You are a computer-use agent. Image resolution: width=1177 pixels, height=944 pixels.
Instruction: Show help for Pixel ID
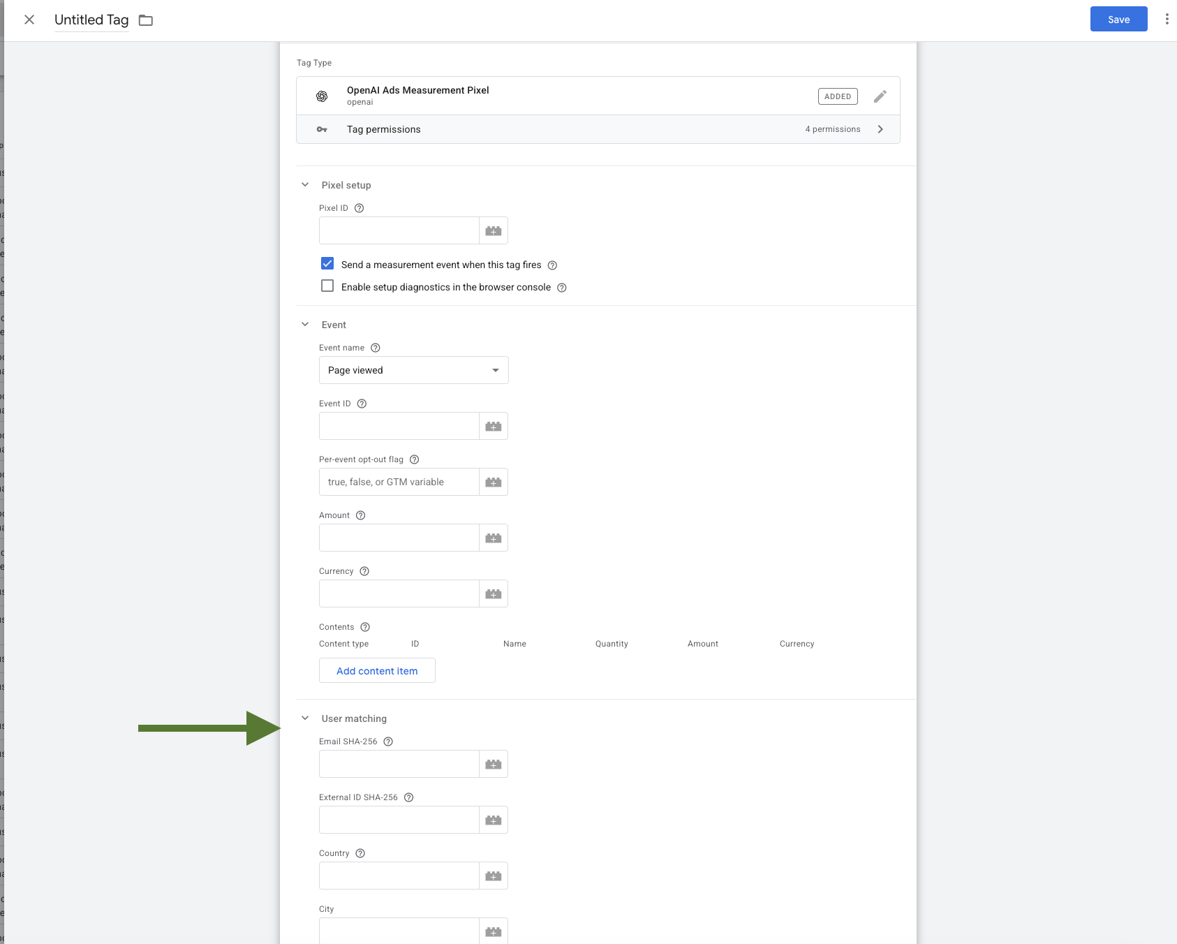click(x=359, y=208)
